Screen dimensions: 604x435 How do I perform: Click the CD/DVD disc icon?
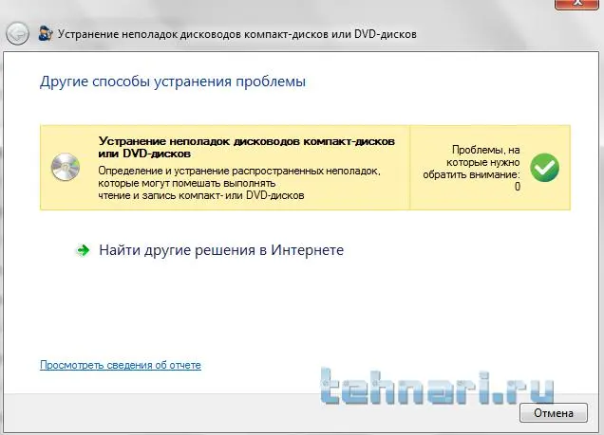[66, 167]
